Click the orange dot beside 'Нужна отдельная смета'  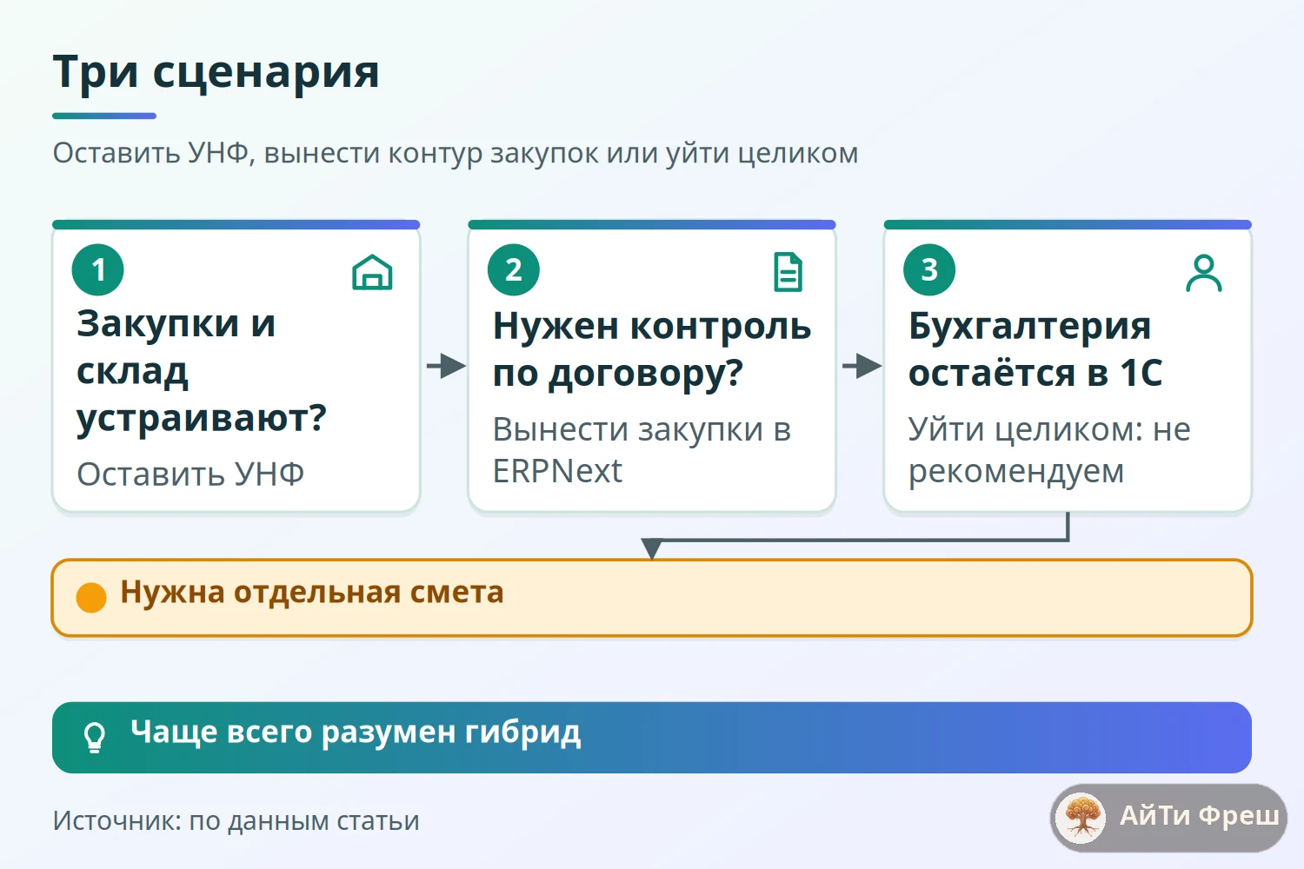pyautogui.click(x=91, y=598)
